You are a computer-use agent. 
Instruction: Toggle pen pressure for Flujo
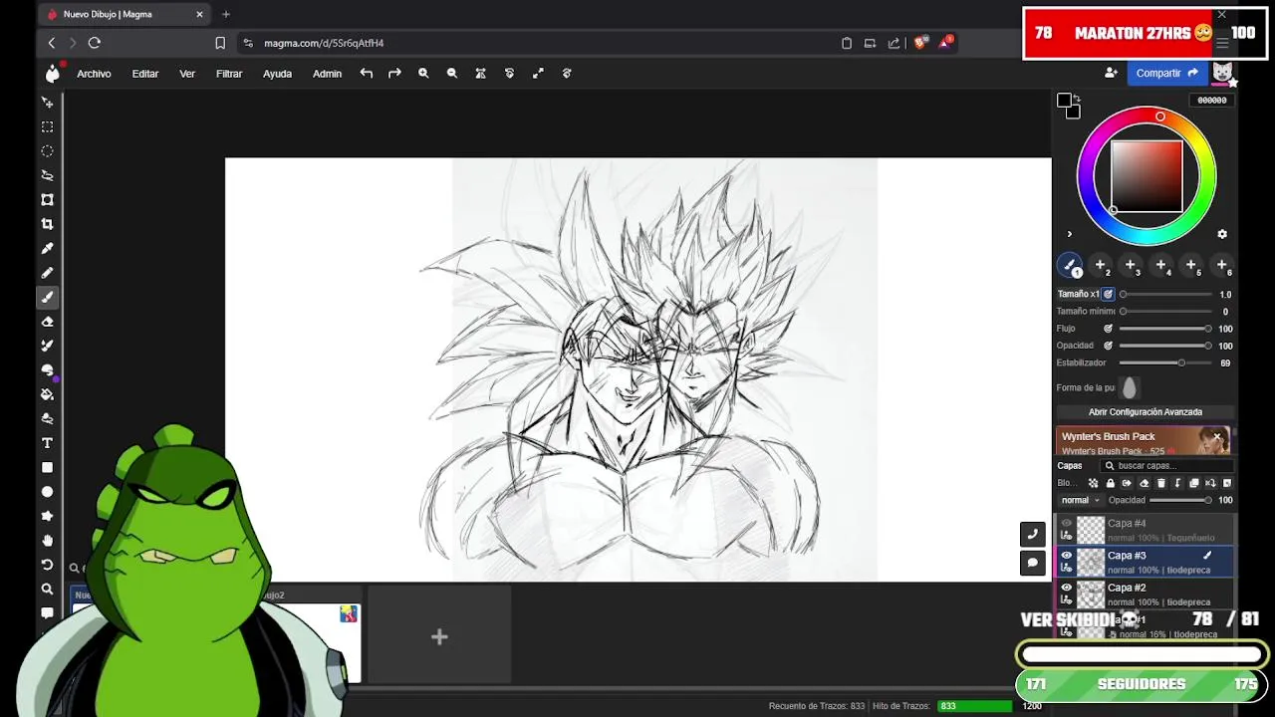[x=1108, y=329]
